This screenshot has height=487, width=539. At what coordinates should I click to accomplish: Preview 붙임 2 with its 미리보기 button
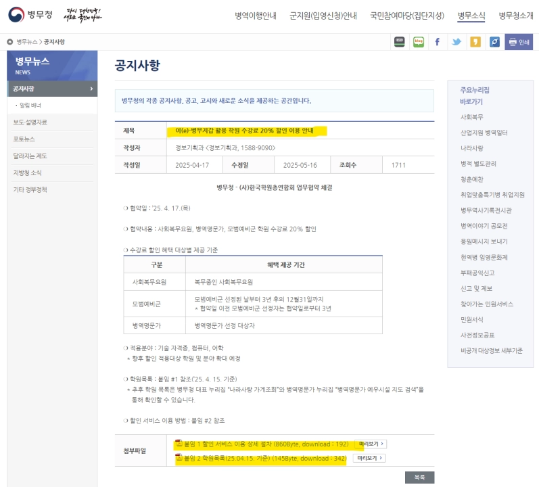coord(369,458)
